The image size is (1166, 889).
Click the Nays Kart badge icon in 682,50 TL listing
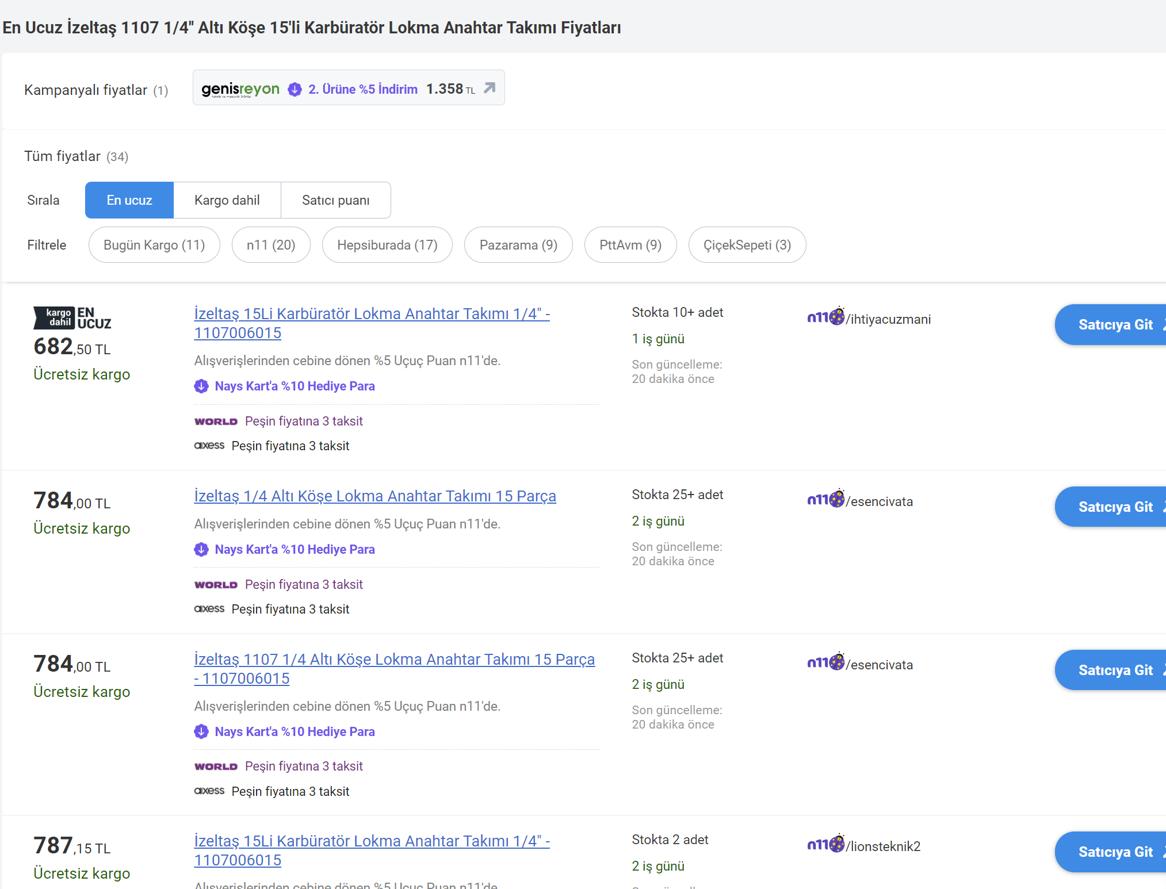[201, 386]
